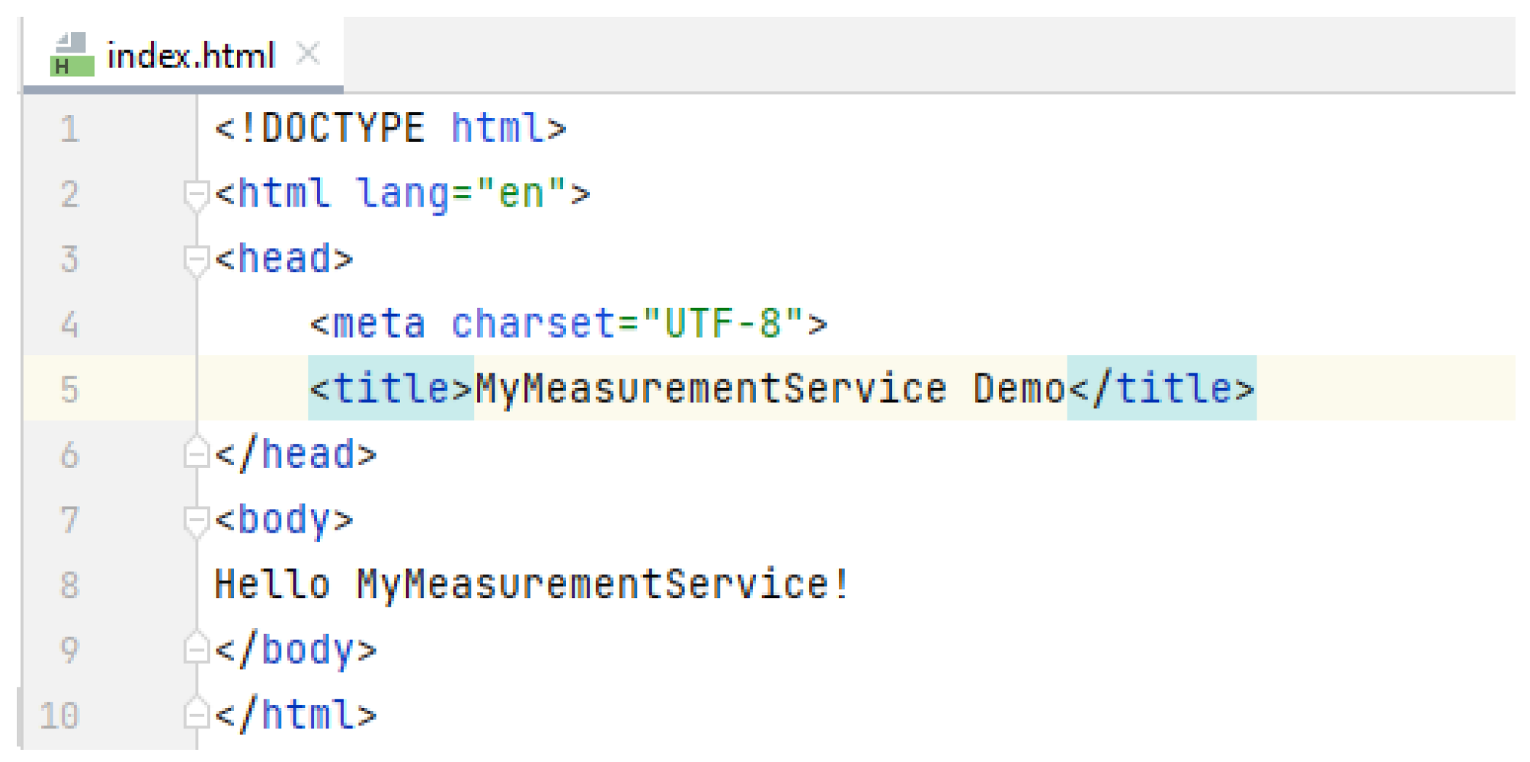1530x762 pixels.
Task: Click line number 1 in the gutter
Action: pyautogui.click(x=70, y=130)
